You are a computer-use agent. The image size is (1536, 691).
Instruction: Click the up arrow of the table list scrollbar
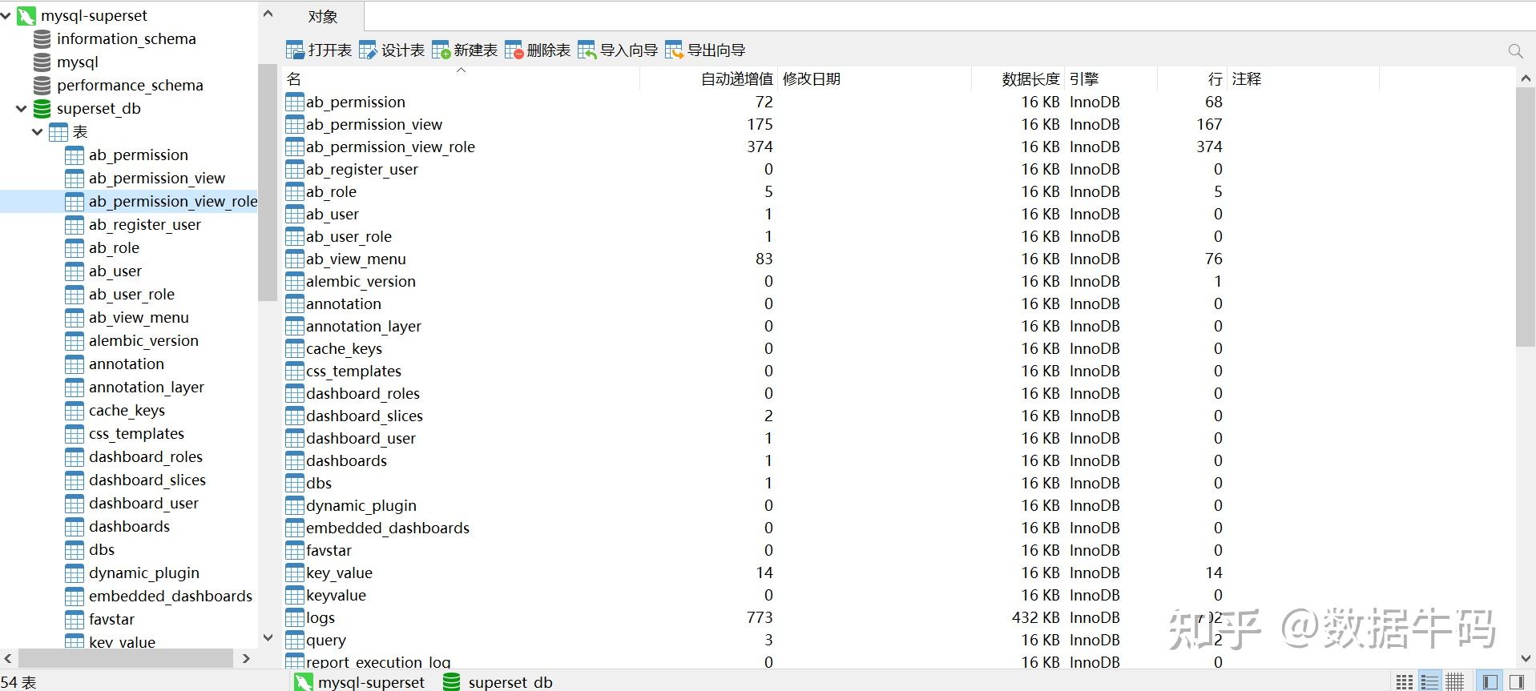pos(1526,78)
